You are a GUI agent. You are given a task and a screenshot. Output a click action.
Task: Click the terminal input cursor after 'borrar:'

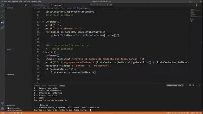[x=90, y=110]
